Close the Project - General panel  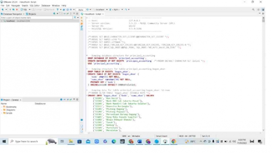[20, 100]
